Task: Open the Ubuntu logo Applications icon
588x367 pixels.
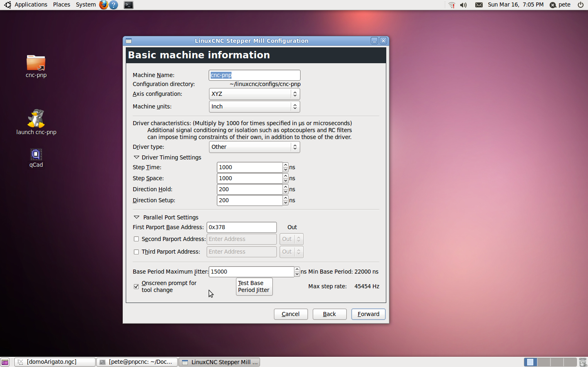Action: 7,5
